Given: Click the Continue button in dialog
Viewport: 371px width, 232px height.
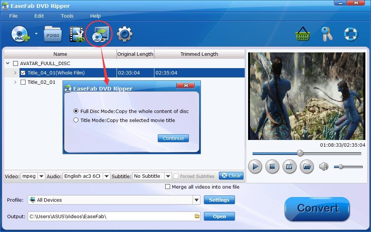Looking at the screenshot, I should click(x=173, y=138).
